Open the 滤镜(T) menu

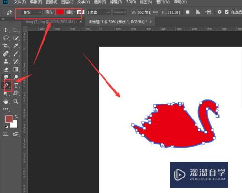pyautogui.click(x=116, y=2)
